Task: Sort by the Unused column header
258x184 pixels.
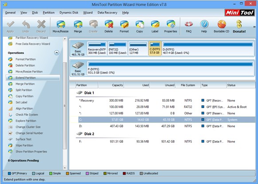Action: coord(163,85)
